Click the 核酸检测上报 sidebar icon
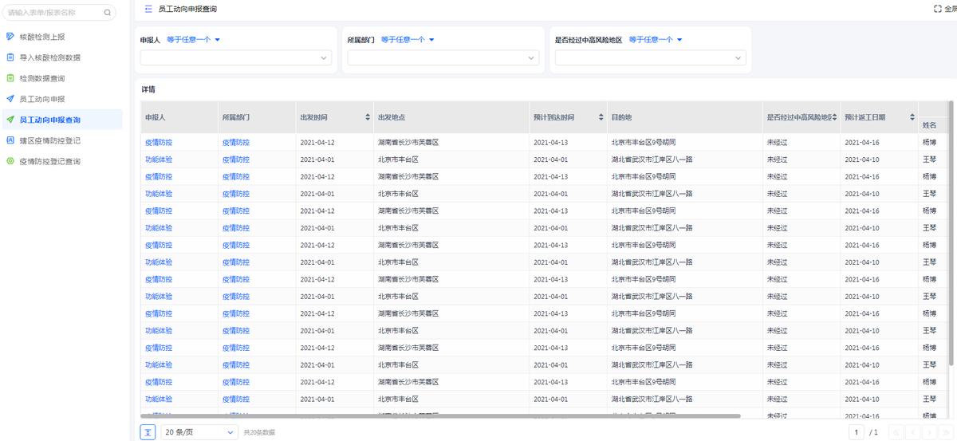The image size is (957, 441). click(x=10, y=37)
